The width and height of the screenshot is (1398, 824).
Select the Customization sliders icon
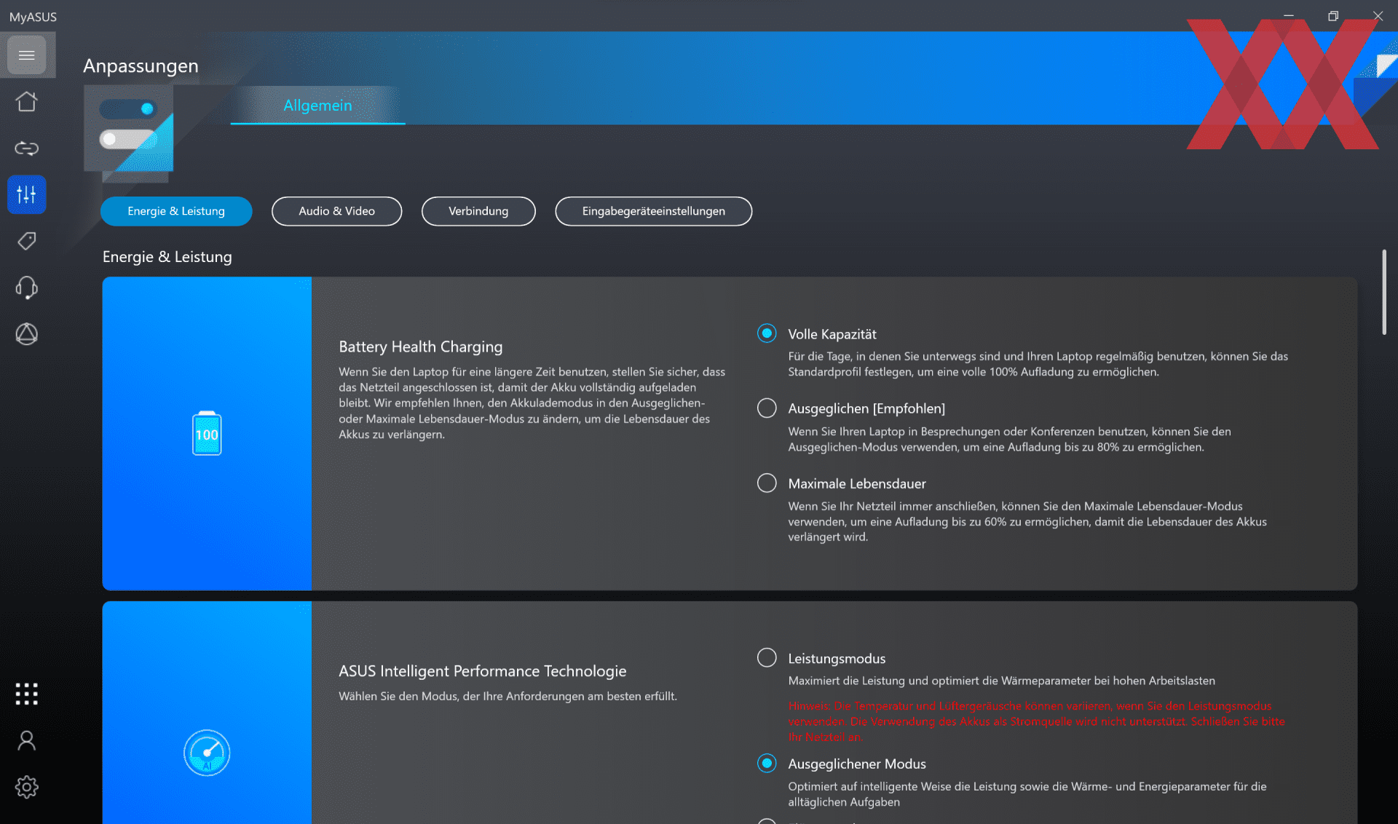27,194
